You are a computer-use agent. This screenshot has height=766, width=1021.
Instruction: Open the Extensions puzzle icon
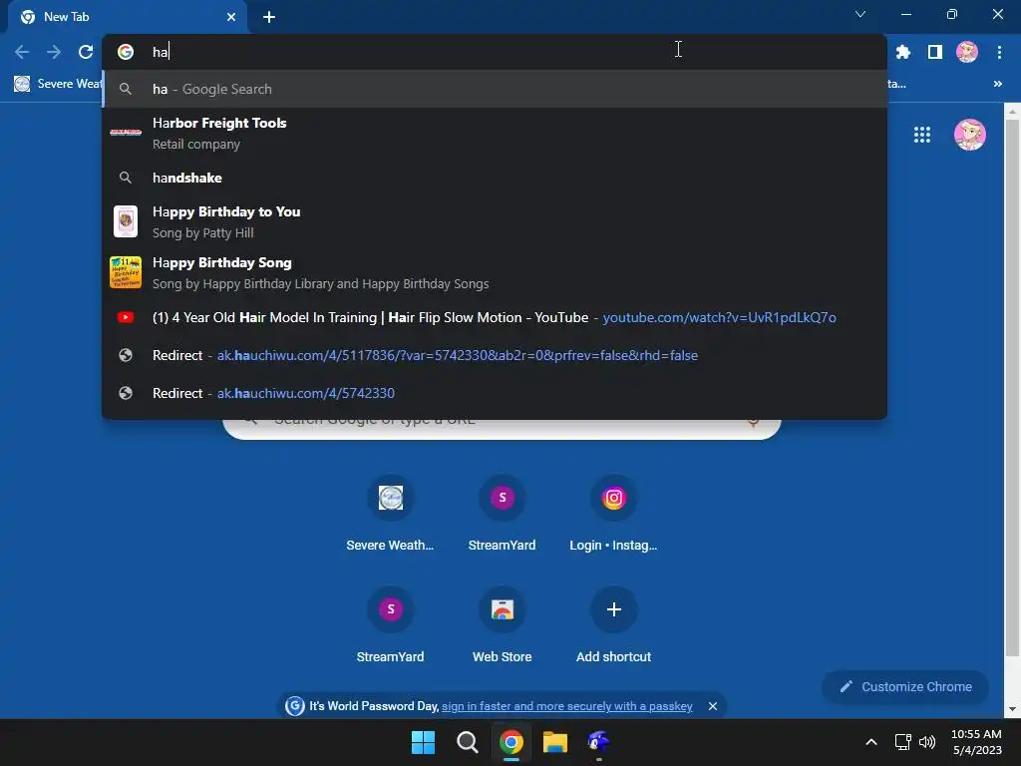903,52
